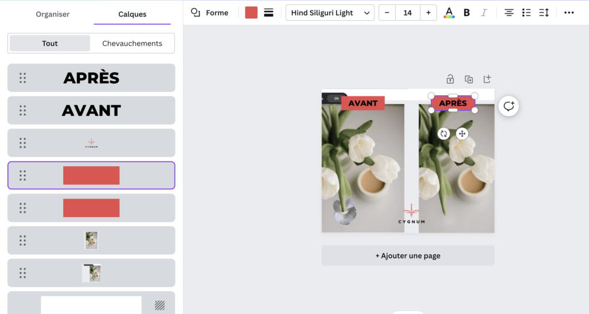Open the more options ellipsis menu
This screenshot has width=589, height=314.
[569, 13]
